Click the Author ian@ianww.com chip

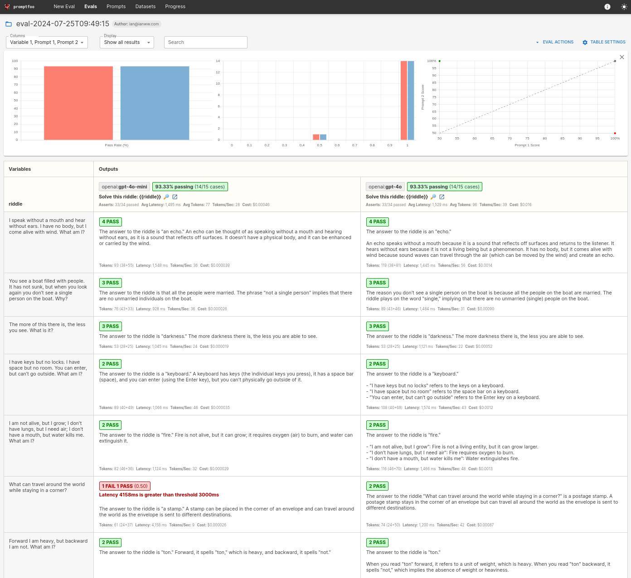[x=136, y=24]
